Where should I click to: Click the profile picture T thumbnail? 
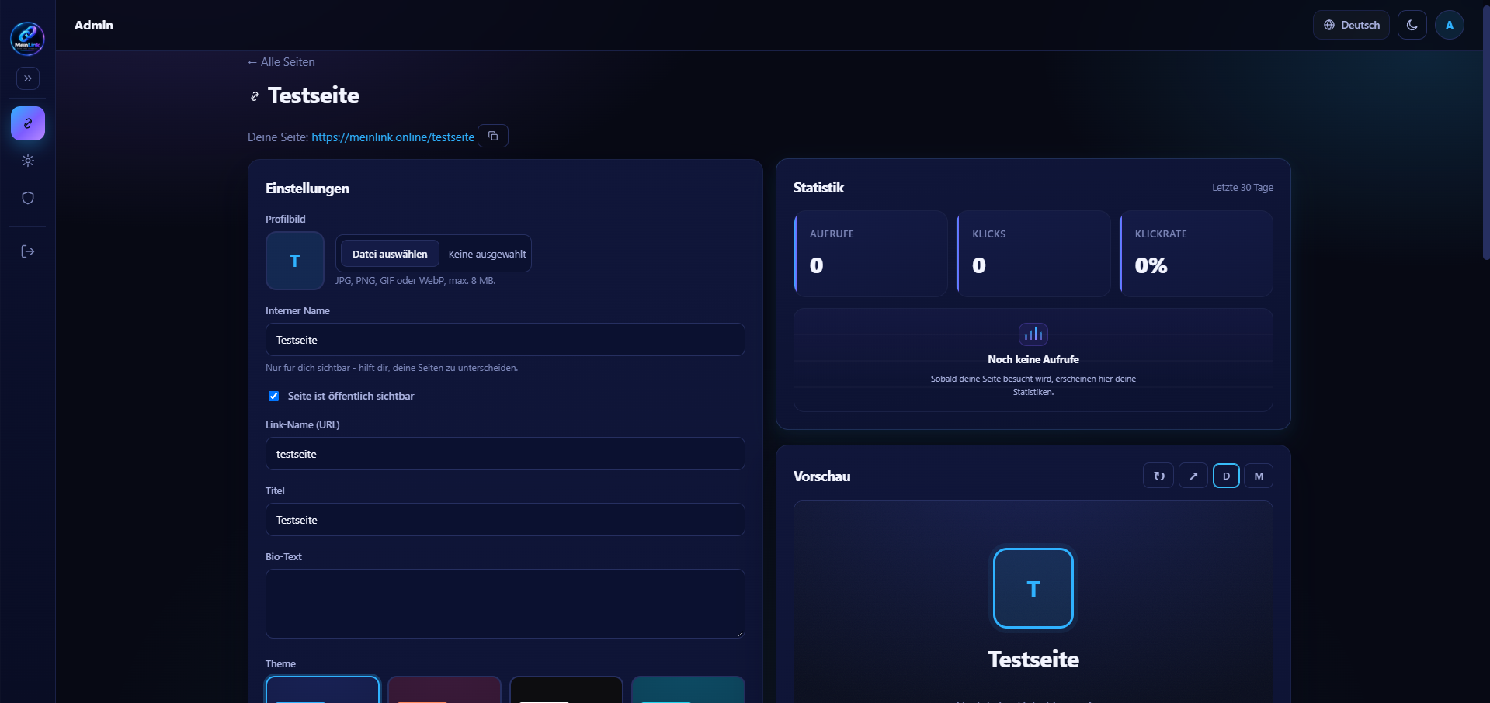295,261
